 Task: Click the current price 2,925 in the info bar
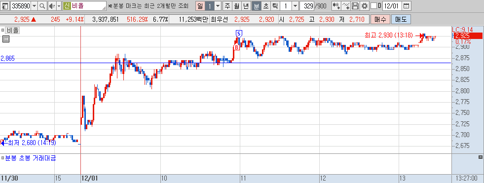coord(22,19)
